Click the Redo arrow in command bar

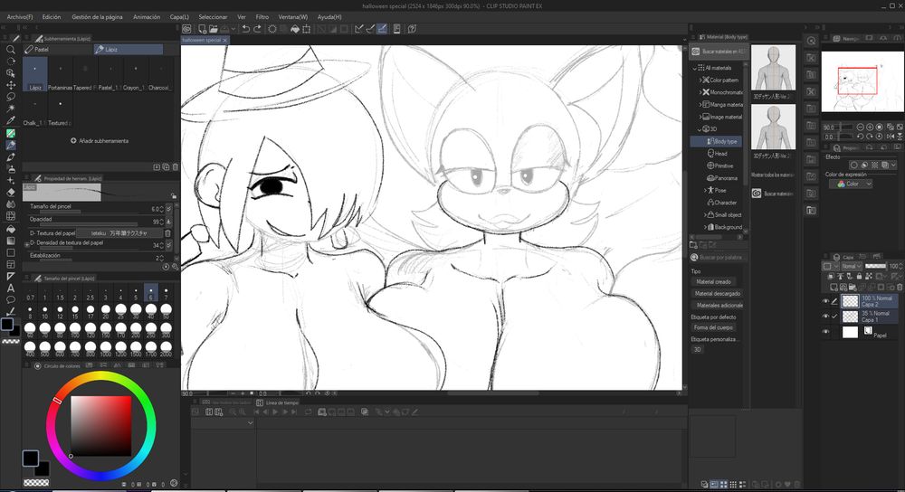coord(257,29)
